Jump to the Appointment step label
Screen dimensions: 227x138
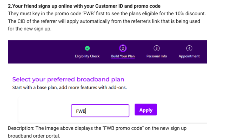(189, 56)
